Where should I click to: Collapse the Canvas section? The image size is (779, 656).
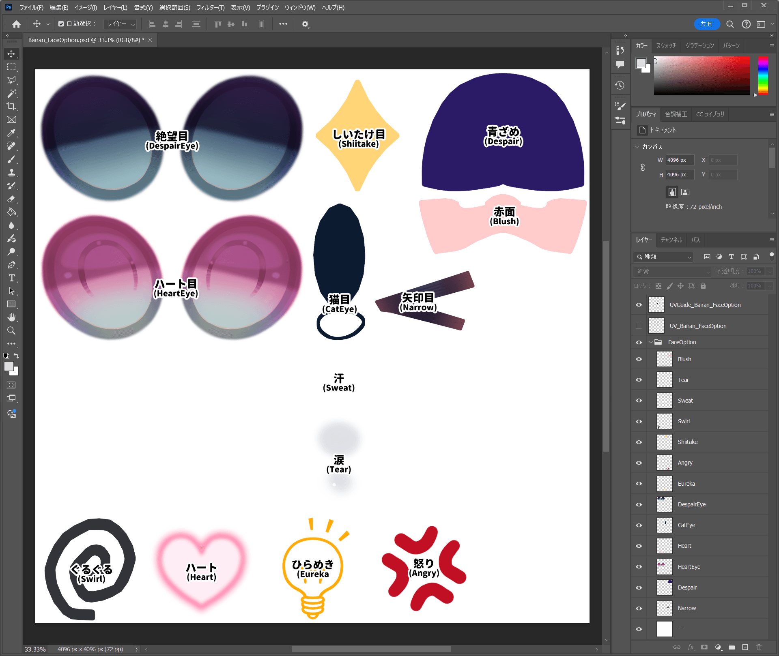(637, 147)
